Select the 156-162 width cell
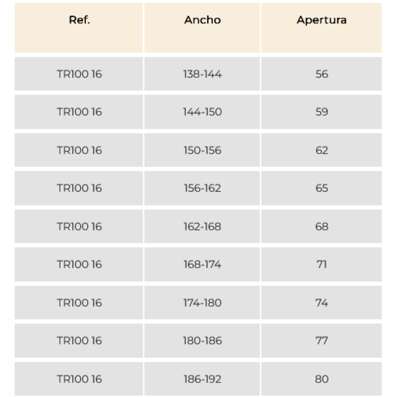 point(202,188)
